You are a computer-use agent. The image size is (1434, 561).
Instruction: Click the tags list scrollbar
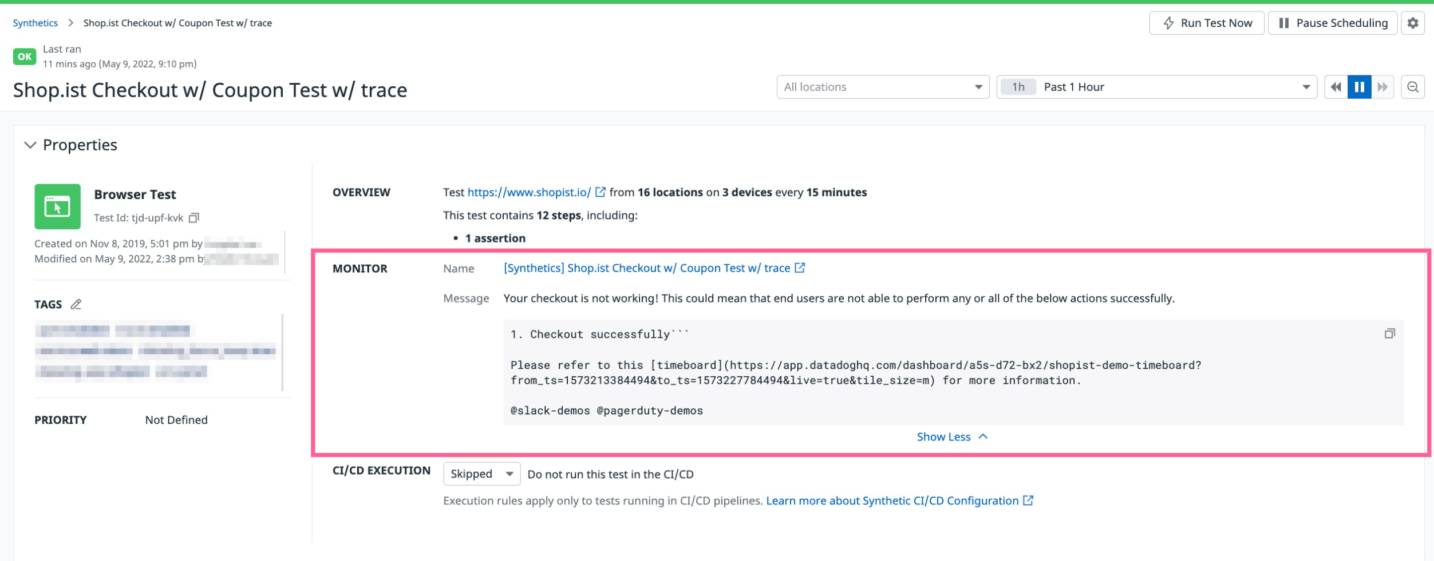pyautogui.click(x=282, y=352)
